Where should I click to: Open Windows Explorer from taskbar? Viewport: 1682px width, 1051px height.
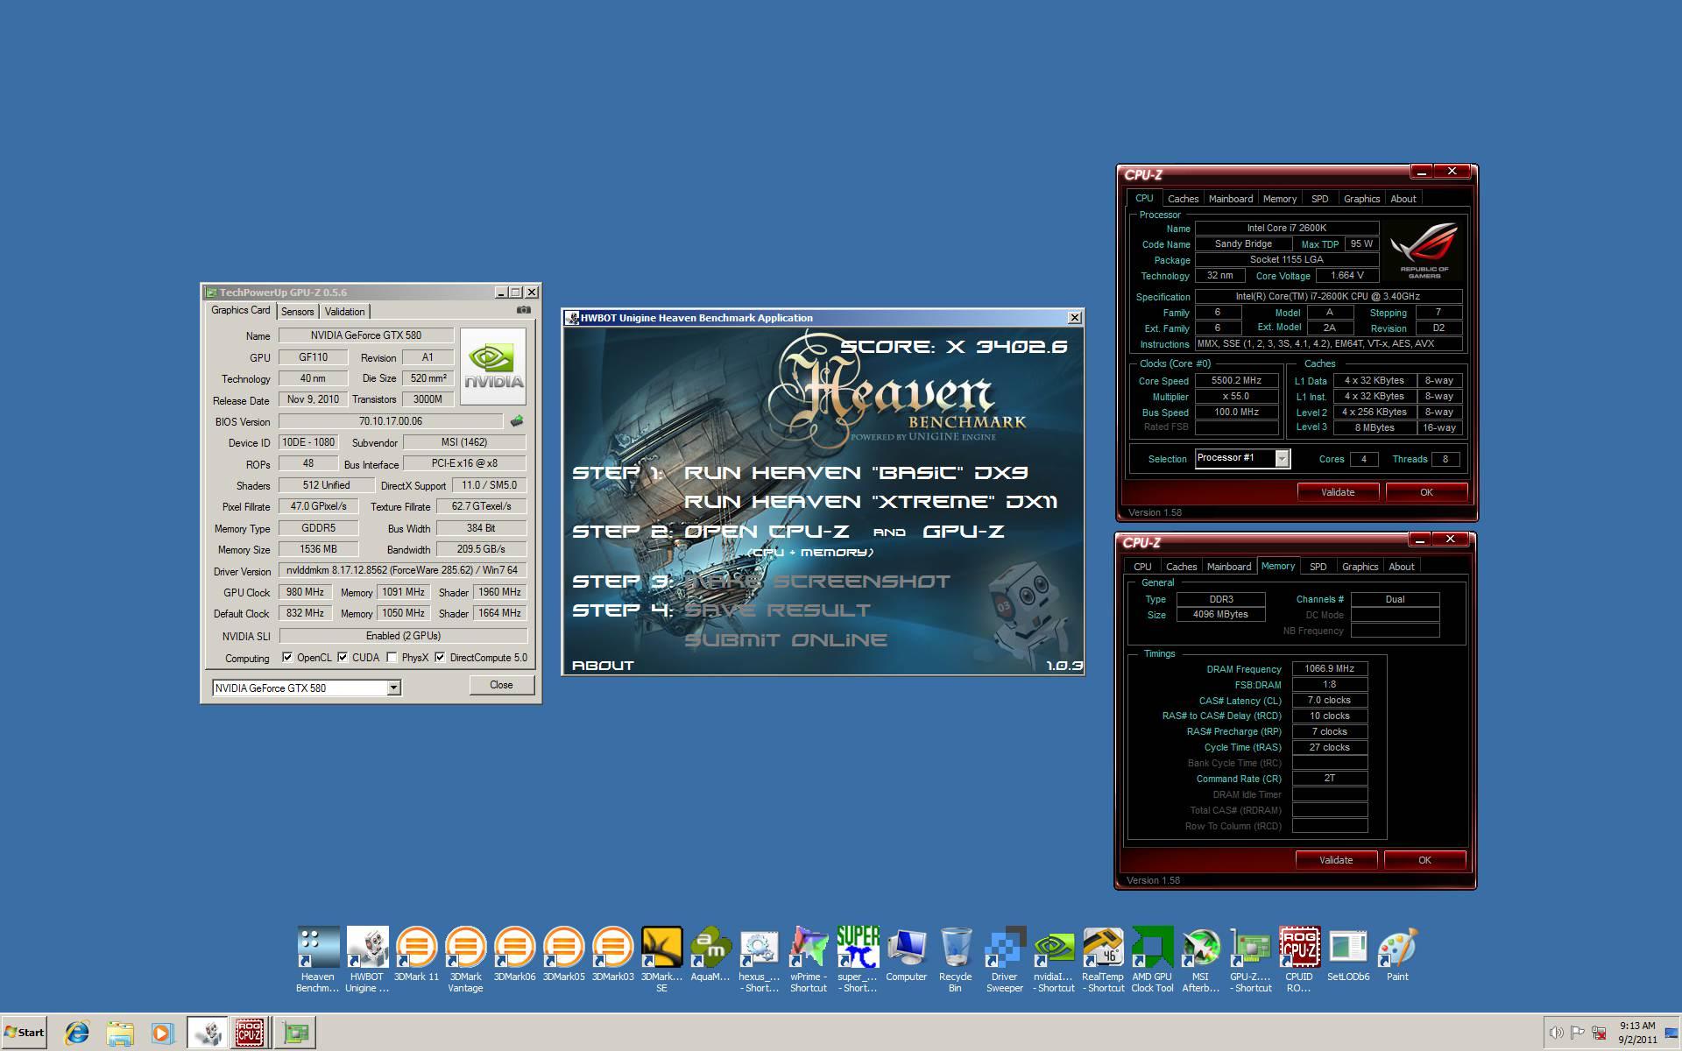click(x=120, y=1033)
